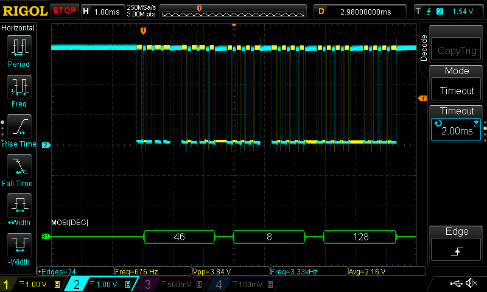Click the RIGOL logo
Image resolution: width=487 pixels, height=292 pixels.
click(x=24, y=11)
